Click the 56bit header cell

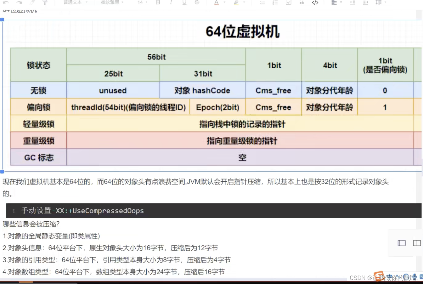tap(156, 57)
